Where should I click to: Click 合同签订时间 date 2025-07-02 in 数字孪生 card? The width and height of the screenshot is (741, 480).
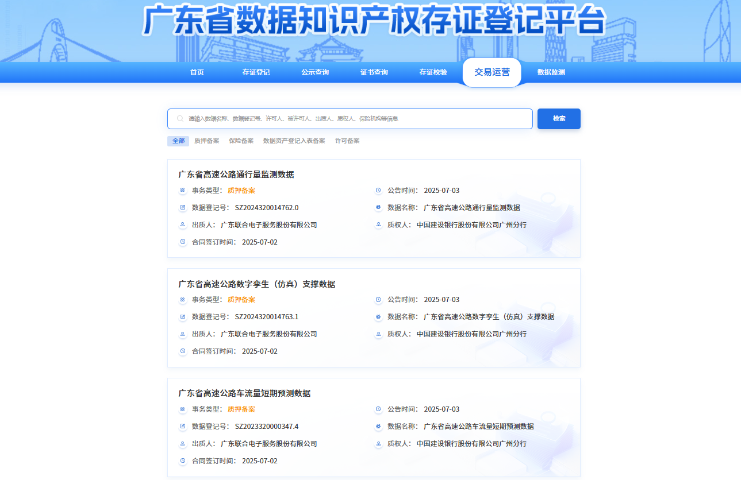[260, 351]
